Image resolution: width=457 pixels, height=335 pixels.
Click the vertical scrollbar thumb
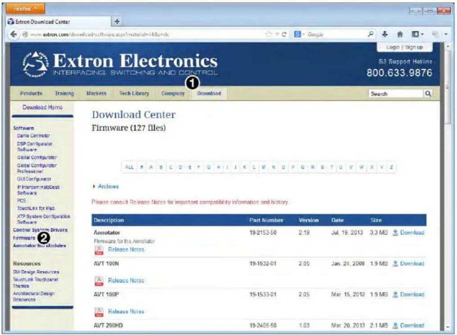(448, 87)
